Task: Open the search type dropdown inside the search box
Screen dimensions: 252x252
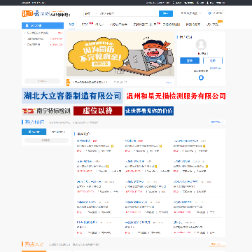Action: (90, 13)
